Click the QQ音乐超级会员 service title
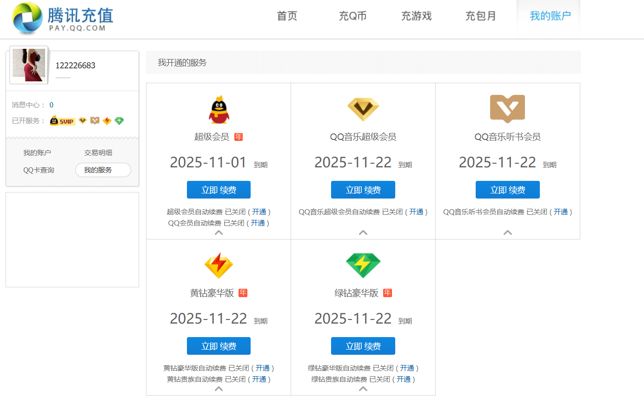This screenshot has height=398, width=644. pyautogui.click(x=363, y=137)
